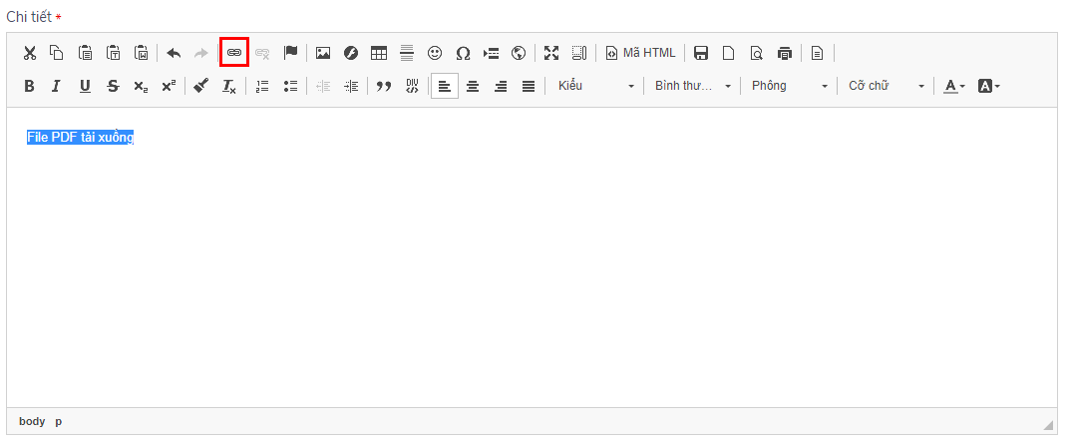Click the undo arrow

tap(174, 53)
